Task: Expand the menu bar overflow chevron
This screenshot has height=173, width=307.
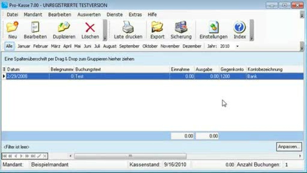Action: click(x=302, y=15)
